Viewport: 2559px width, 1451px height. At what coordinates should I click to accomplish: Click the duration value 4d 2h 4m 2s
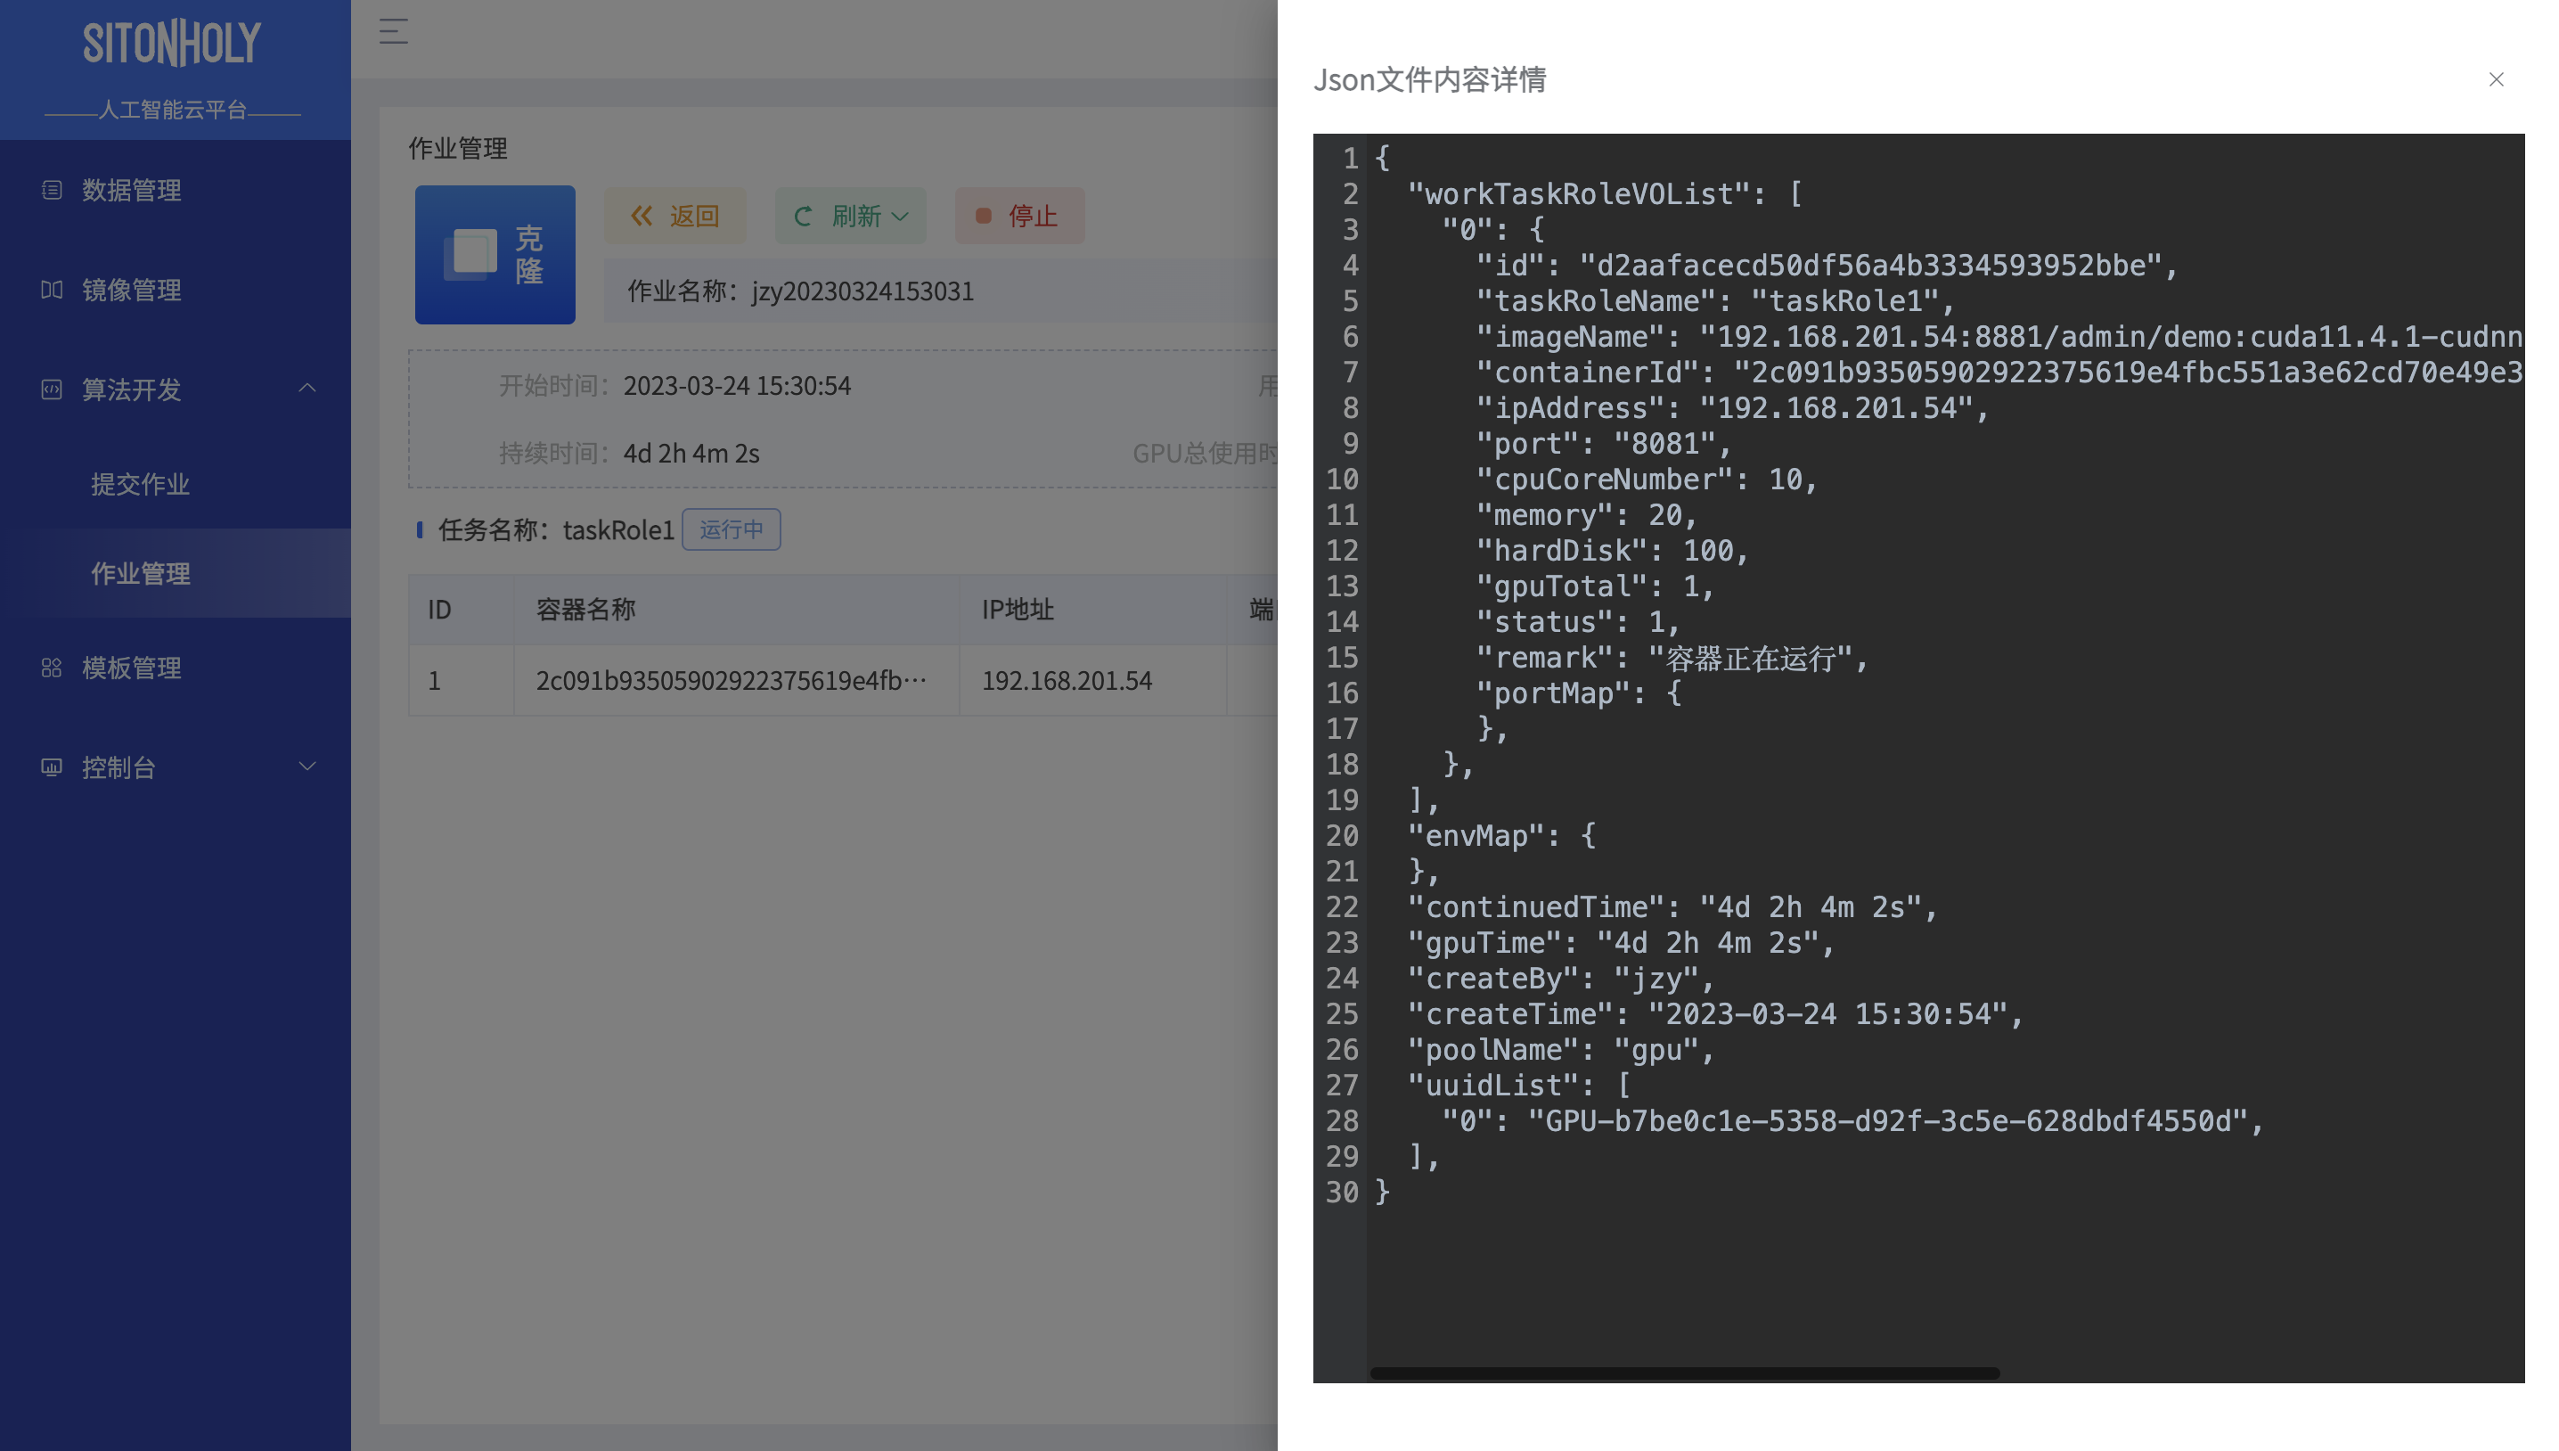(691, 454)
